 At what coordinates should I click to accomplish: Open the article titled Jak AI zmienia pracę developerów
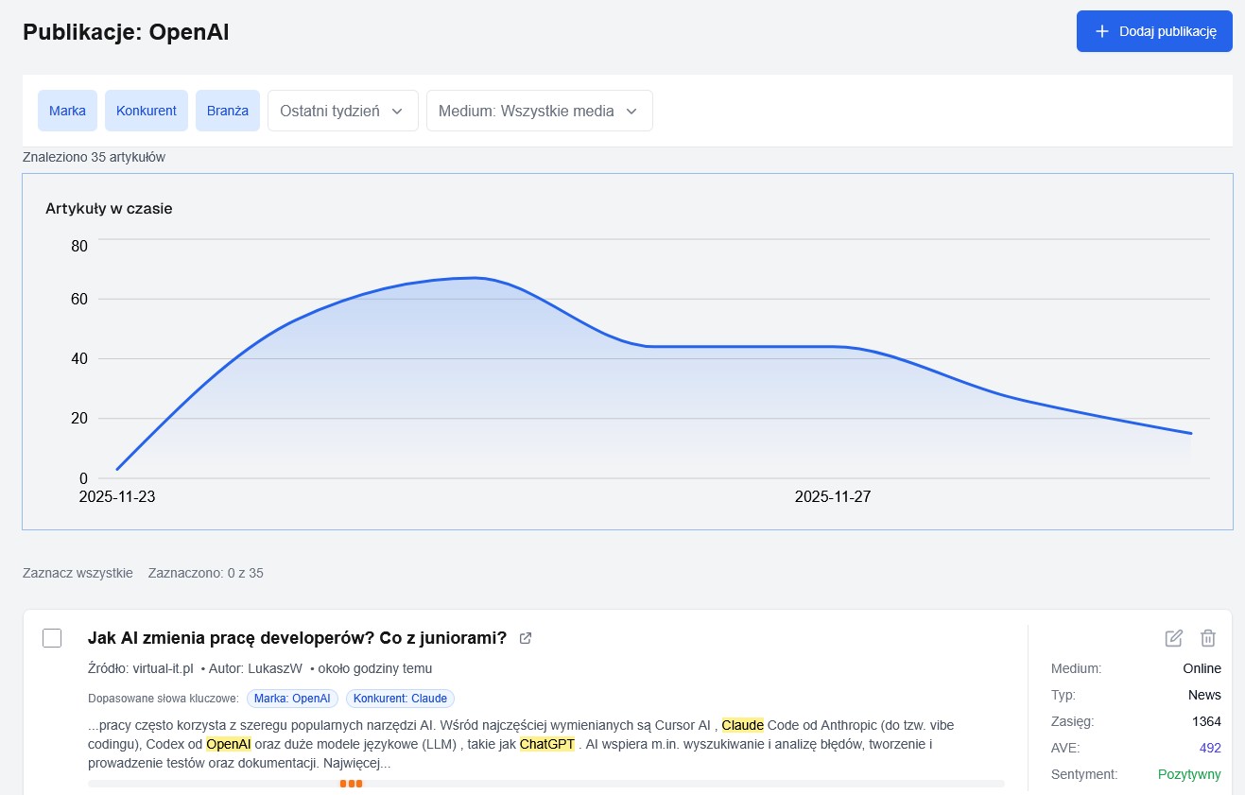297,638
